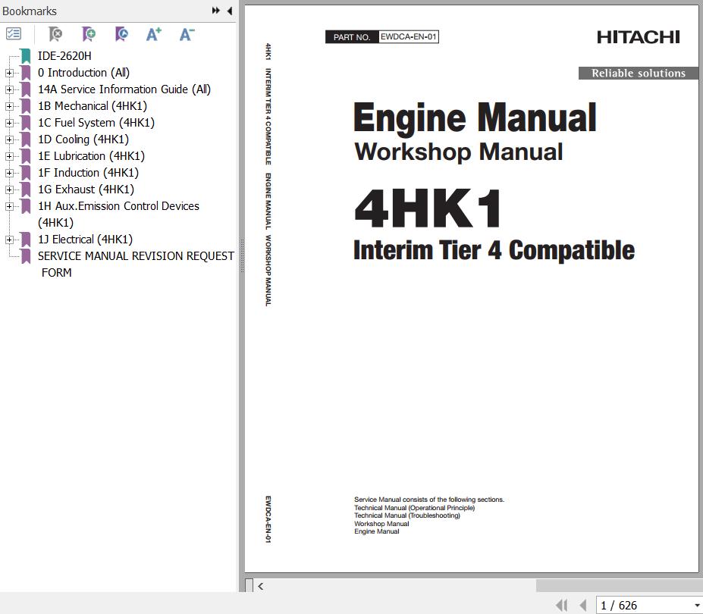Open 1H Aux.Emission Control Devices bookmark
The width and height of the screenshot is (703, 614).
tap(118, 215)
